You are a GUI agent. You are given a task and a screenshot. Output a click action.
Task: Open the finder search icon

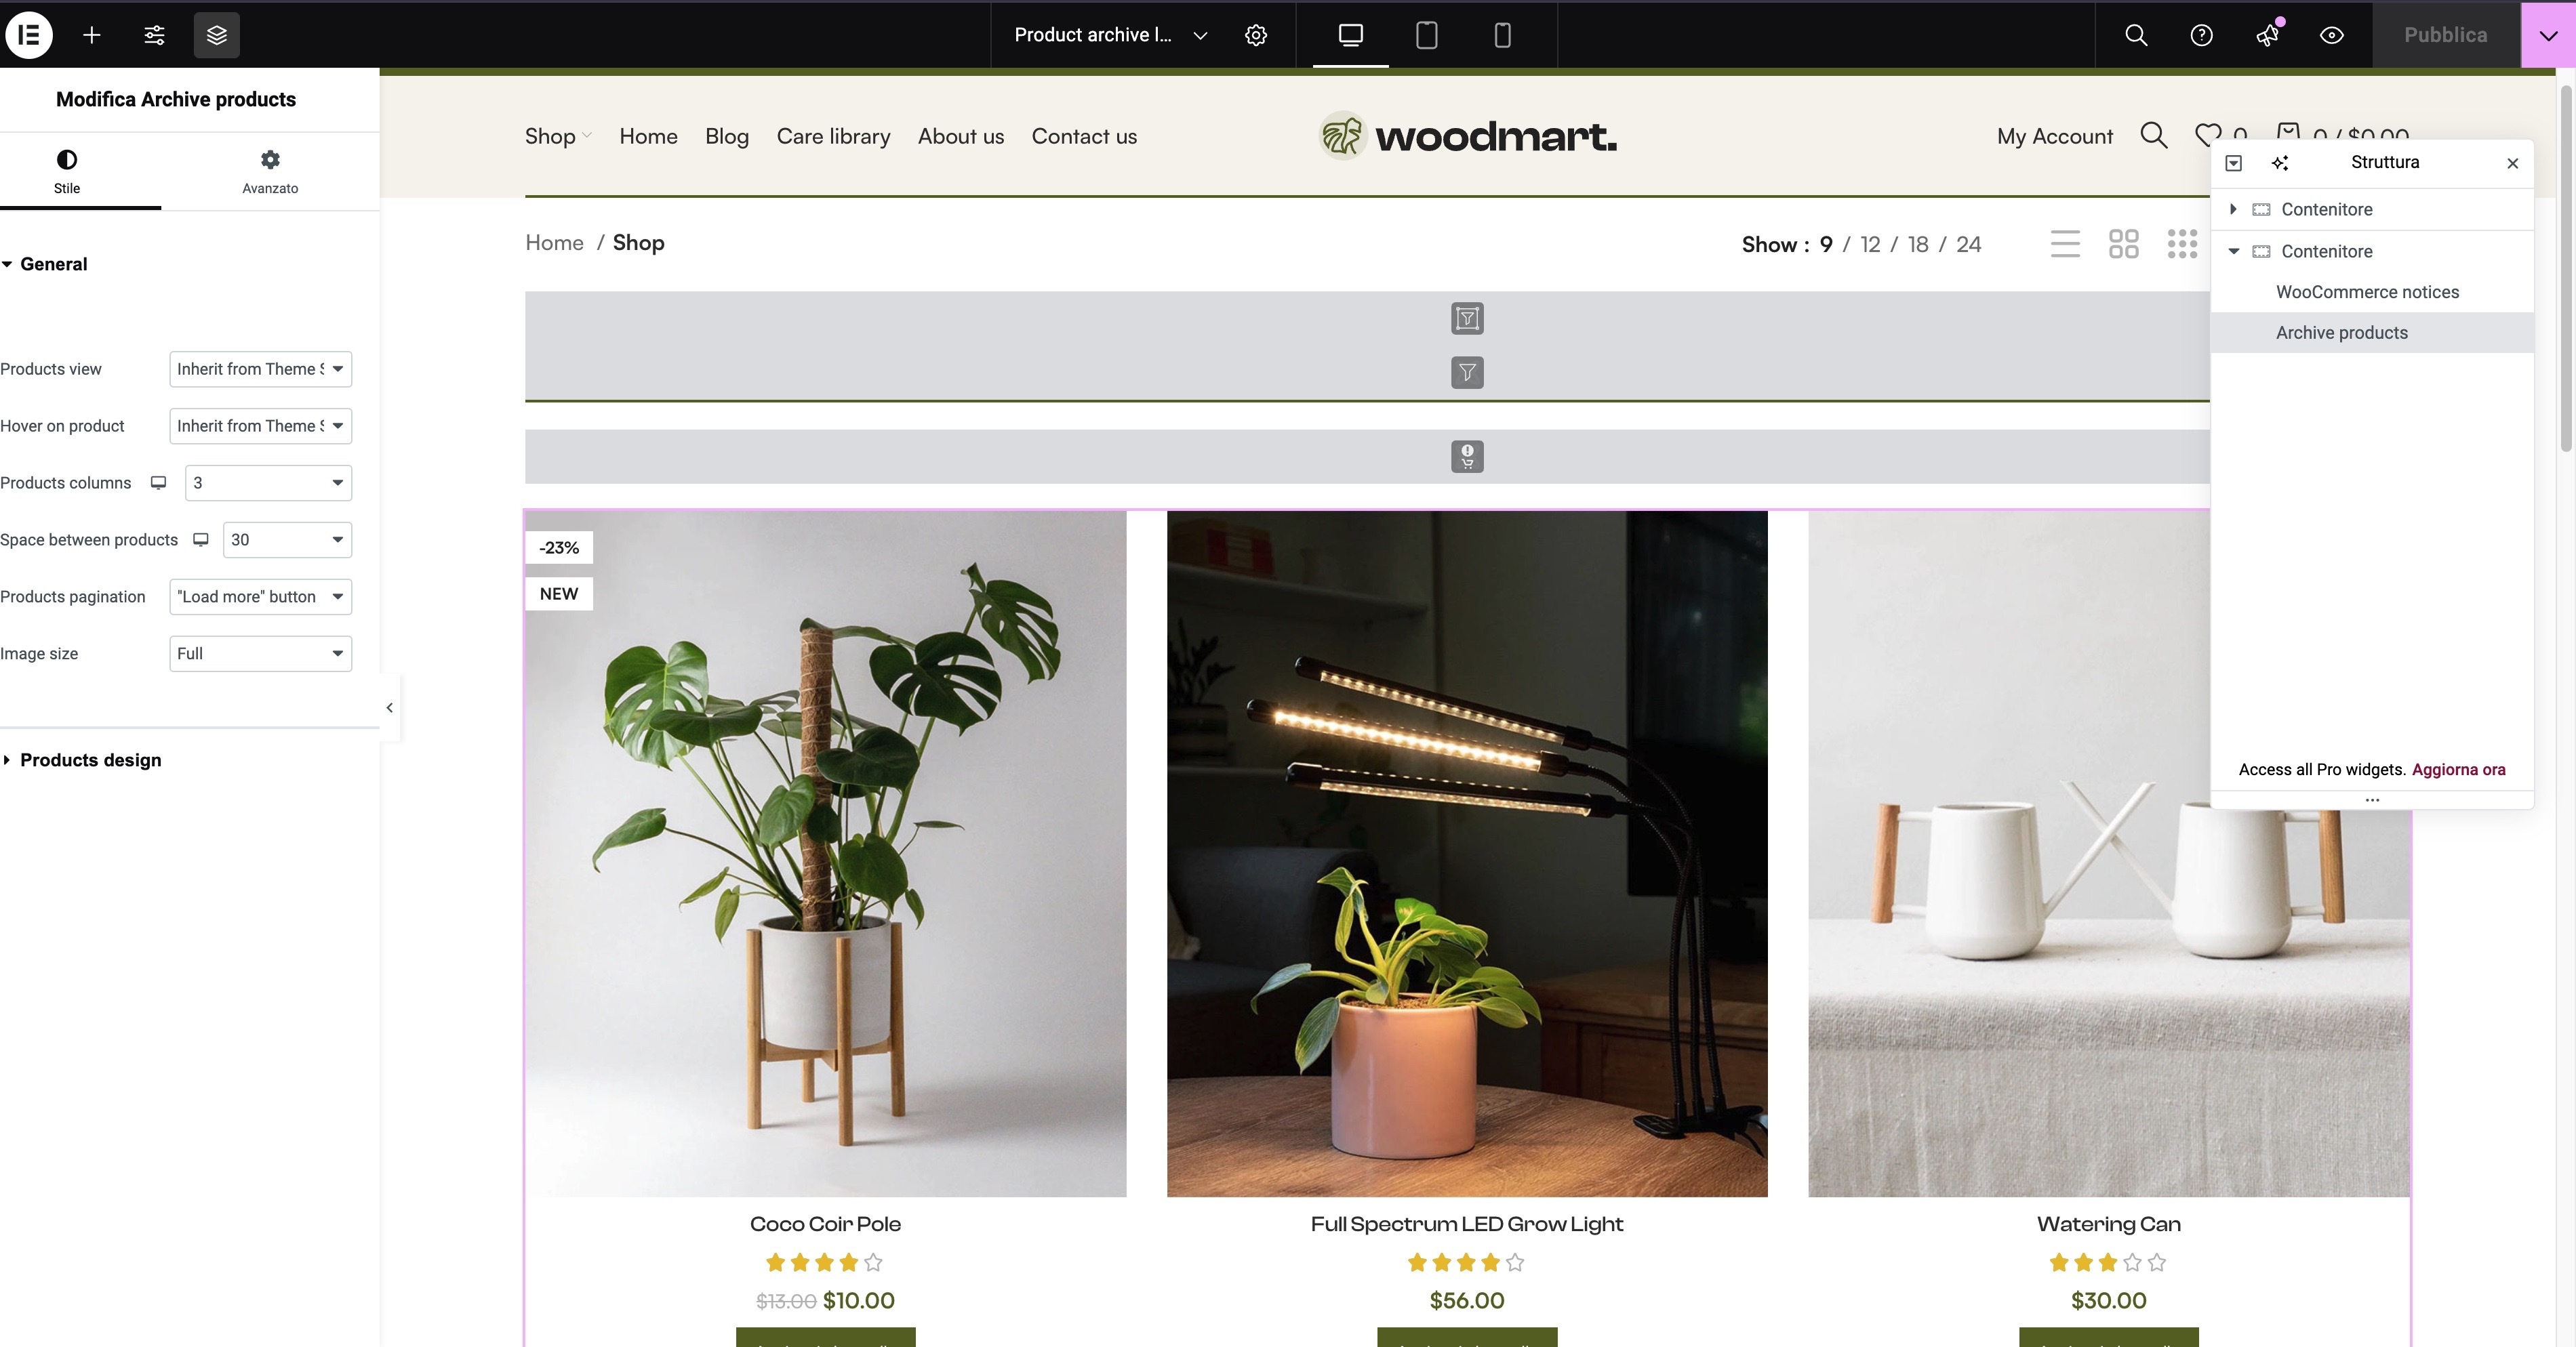(x=2136, y=35)
